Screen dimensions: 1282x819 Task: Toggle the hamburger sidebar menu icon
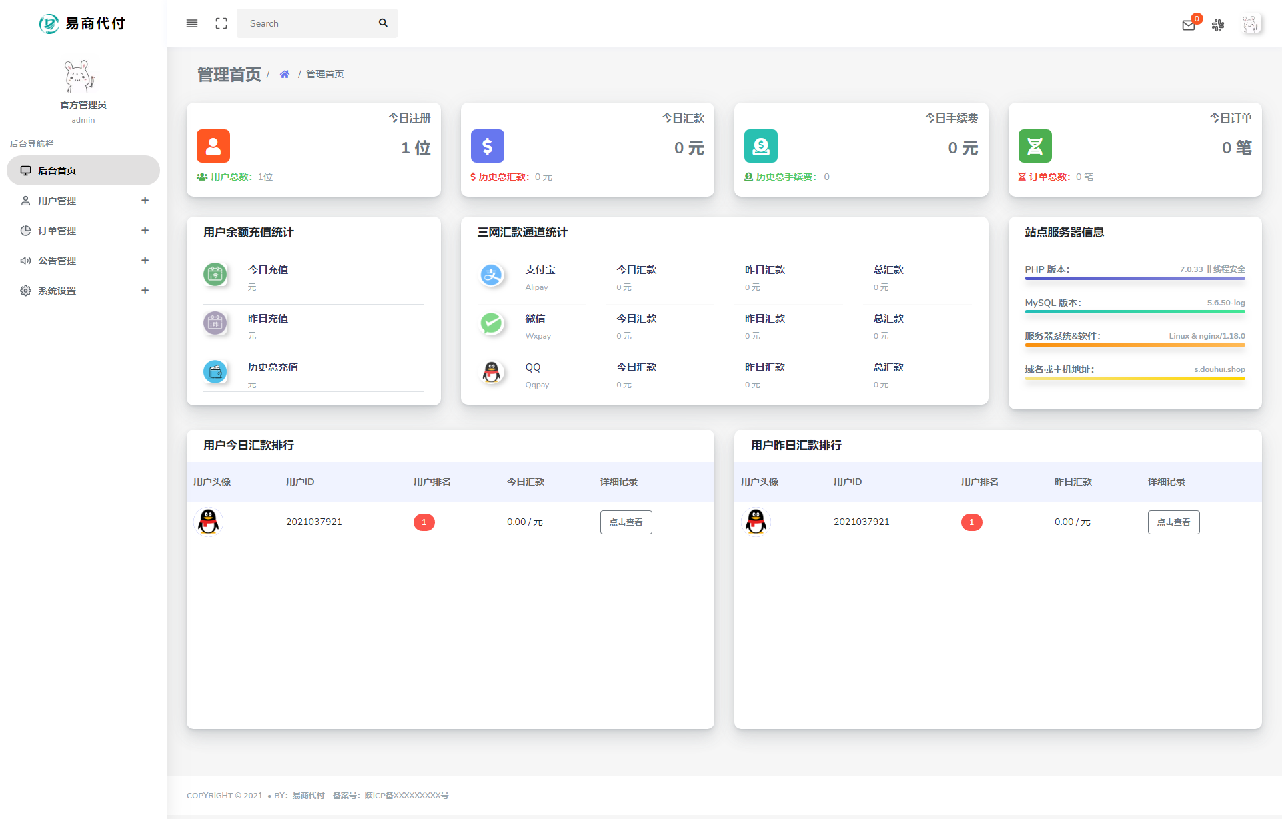pos(192,23)
